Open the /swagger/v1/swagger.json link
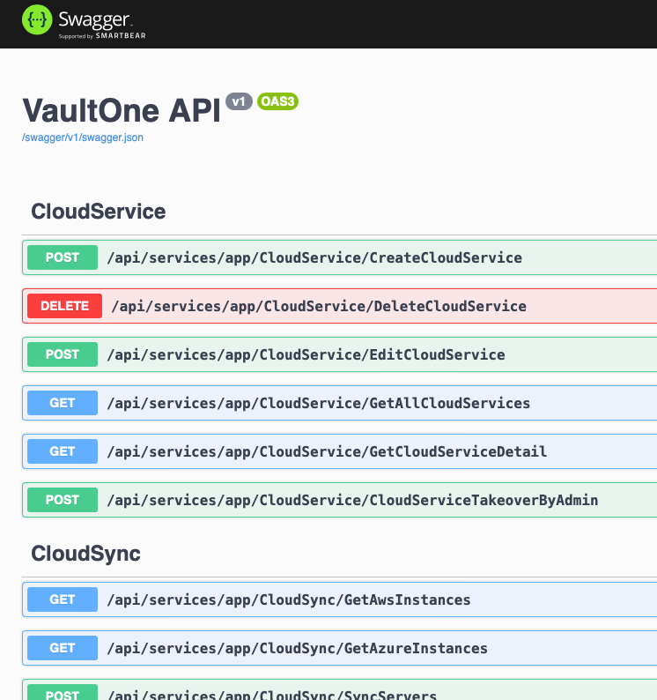This screenshot has width=657, height=700. tap(83, 138)
